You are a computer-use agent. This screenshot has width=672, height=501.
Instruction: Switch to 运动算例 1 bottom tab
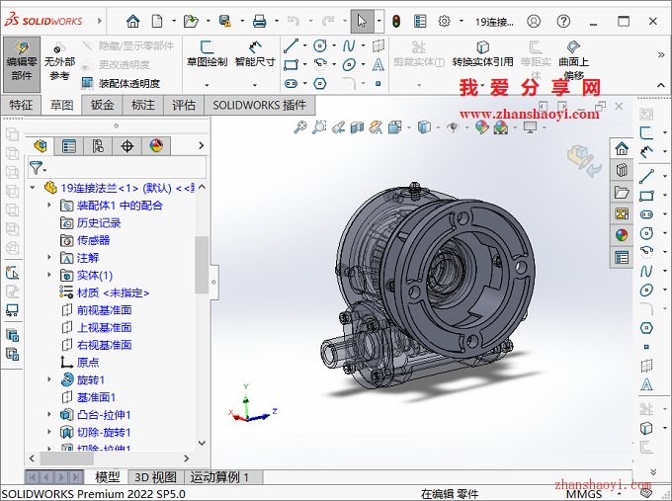pos(219,477)
